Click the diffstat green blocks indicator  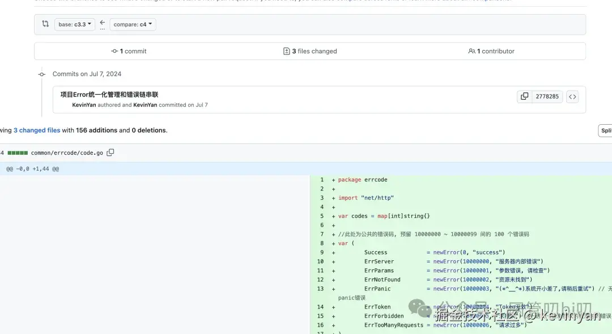pos(18,153)
